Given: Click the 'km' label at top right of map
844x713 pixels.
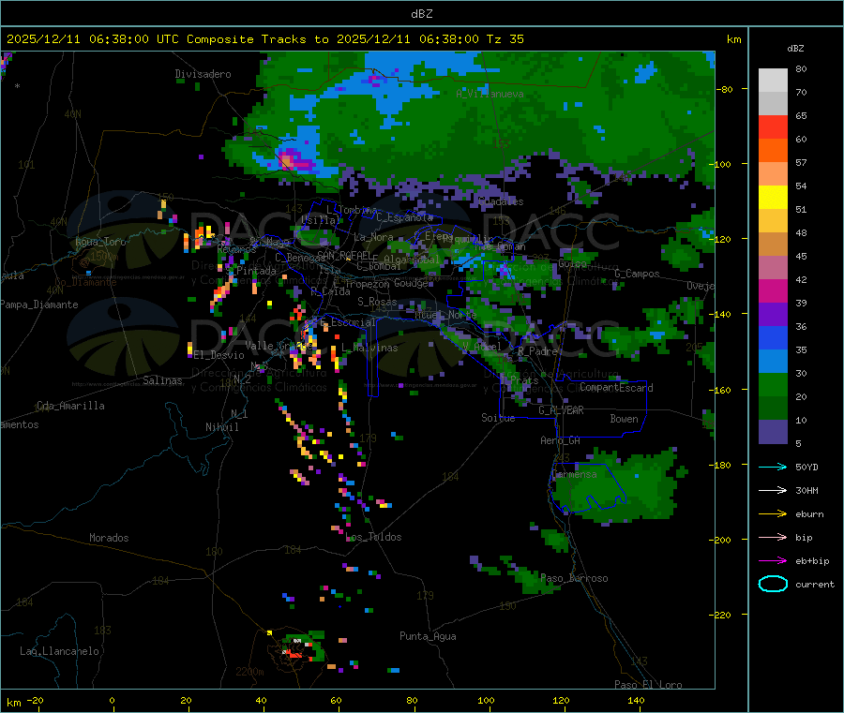Looking at the screenshot, I should coord(733,39).
